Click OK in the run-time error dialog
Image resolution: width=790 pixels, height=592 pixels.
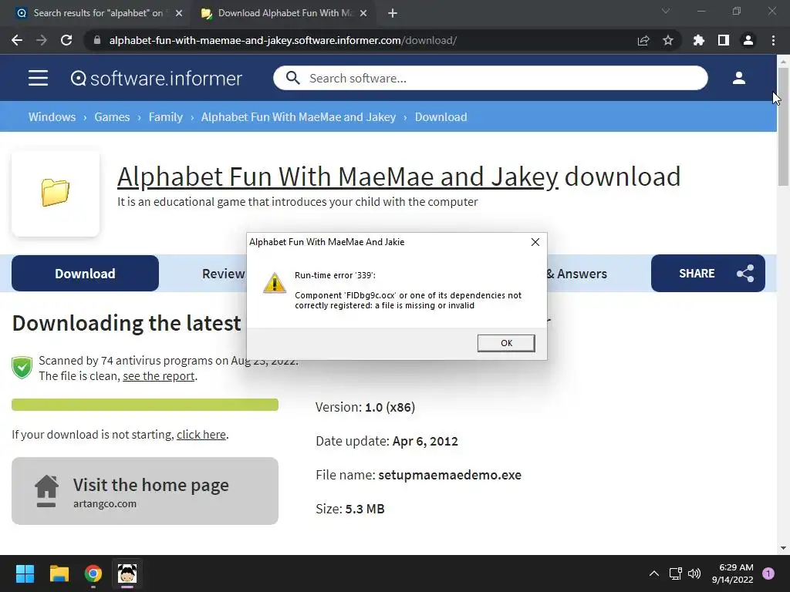coord(506,343)
